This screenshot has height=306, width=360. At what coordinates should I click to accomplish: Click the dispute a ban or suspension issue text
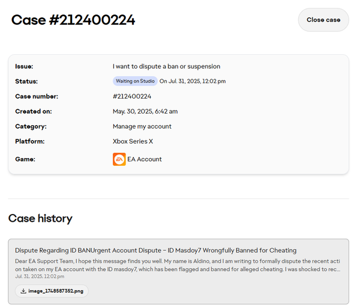(166, 66)
